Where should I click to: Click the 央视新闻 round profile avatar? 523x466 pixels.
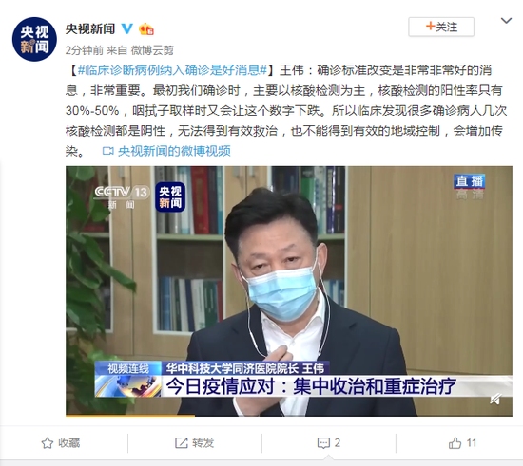point(34,39)
